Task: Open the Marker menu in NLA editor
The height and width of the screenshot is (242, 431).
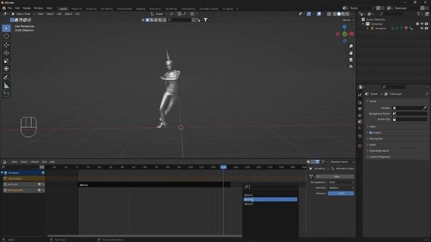Action: 34,162
